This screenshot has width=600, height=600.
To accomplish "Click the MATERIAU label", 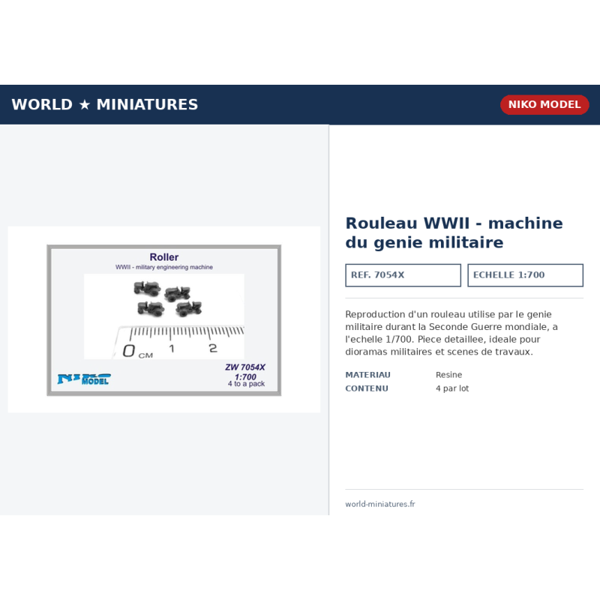I will pos(367,374).
